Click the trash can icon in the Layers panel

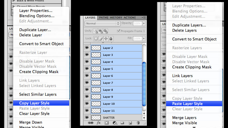tap(138, 123)
